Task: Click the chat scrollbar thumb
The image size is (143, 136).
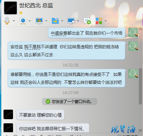Action: pyautogui.click(x=140, y=86)
